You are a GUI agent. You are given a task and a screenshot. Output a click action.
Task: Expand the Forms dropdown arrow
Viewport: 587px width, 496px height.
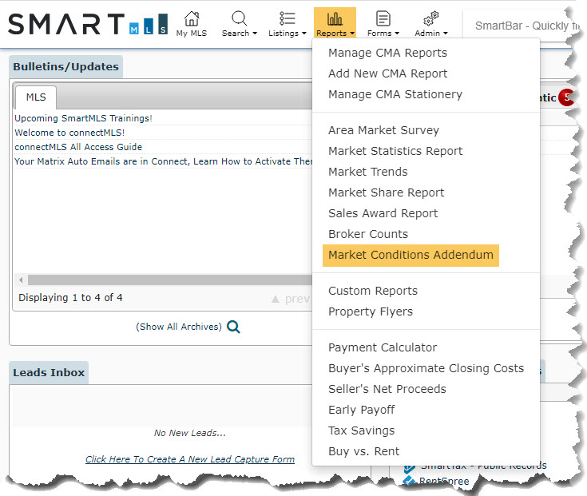(397, 34)
